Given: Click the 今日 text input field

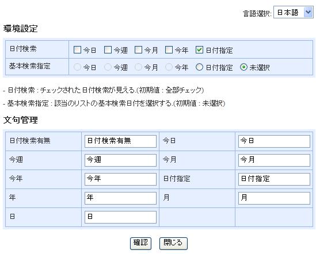Looking at the screenshot, I should 274,141.
